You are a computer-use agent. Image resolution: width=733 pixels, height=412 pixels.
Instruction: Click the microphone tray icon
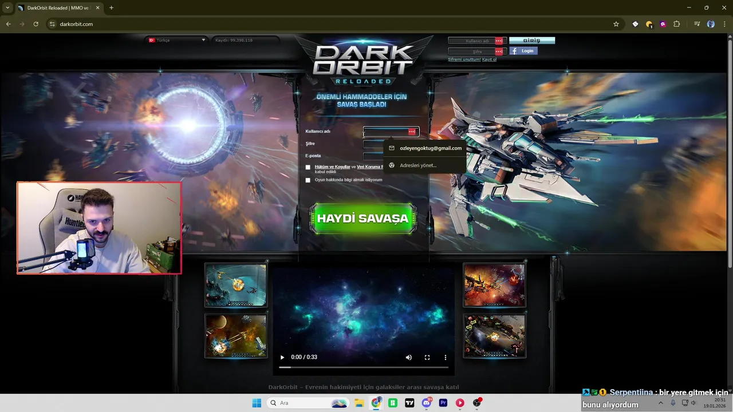coord(673,403)
